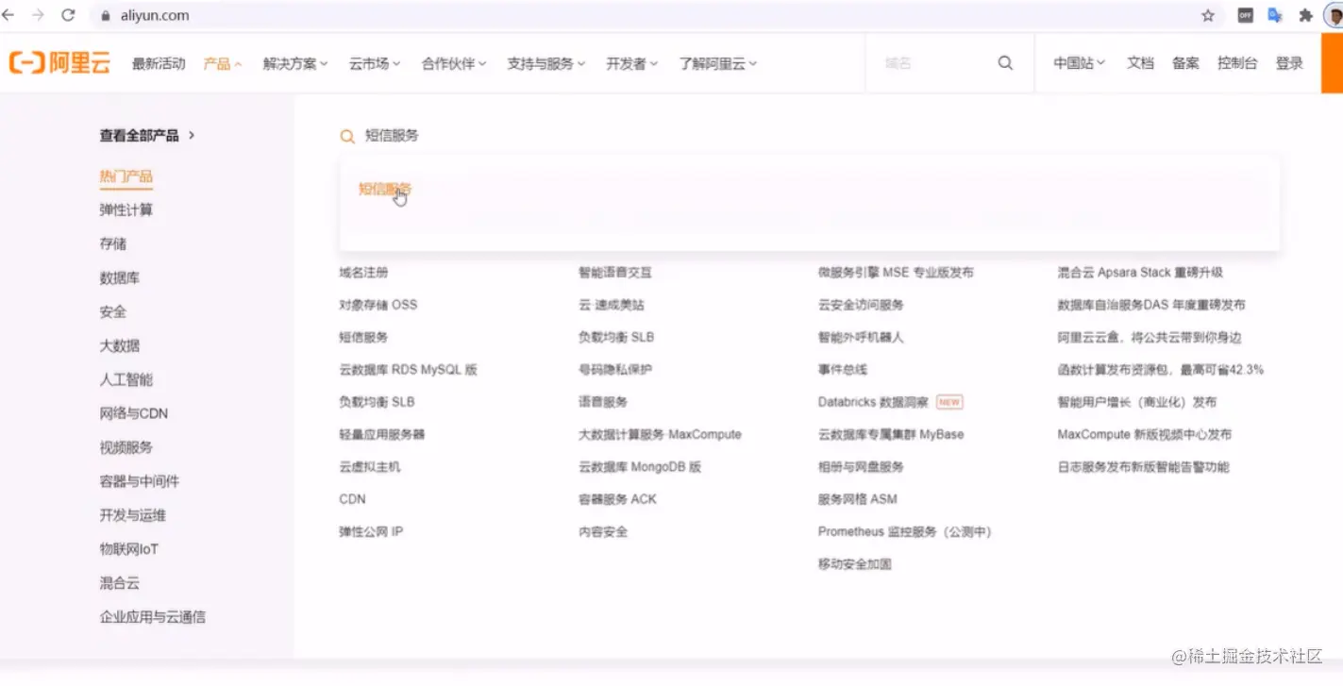
Task: Open 查看全部产品 list
Action: (148, 135)
